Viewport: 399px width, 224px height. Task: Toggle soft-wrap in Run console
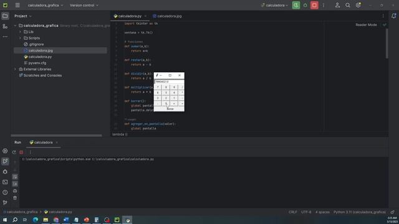pyautogui.click(x=15, y=177)
